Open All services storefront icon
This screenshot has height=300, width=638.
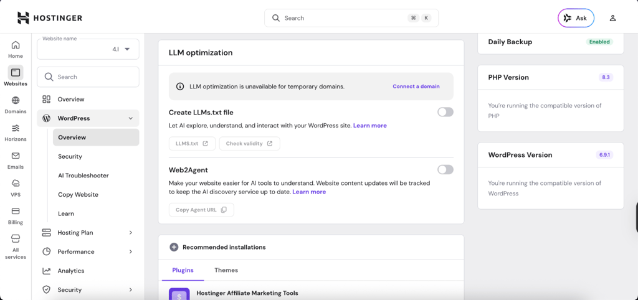[16, 238]
